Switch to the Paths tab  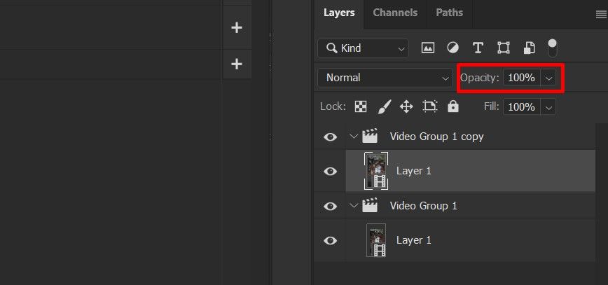450,13
